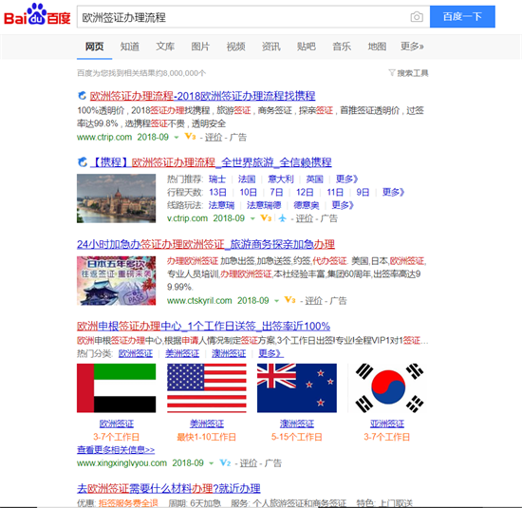Click Ctrip dolphin icon of first result
Viewport: 522px width, 508px height.
[82, 96]
